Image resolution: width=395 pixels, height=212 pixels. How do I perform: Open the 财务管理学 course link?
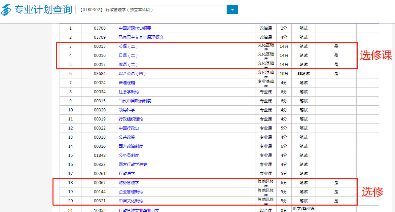tap(129, 182)
